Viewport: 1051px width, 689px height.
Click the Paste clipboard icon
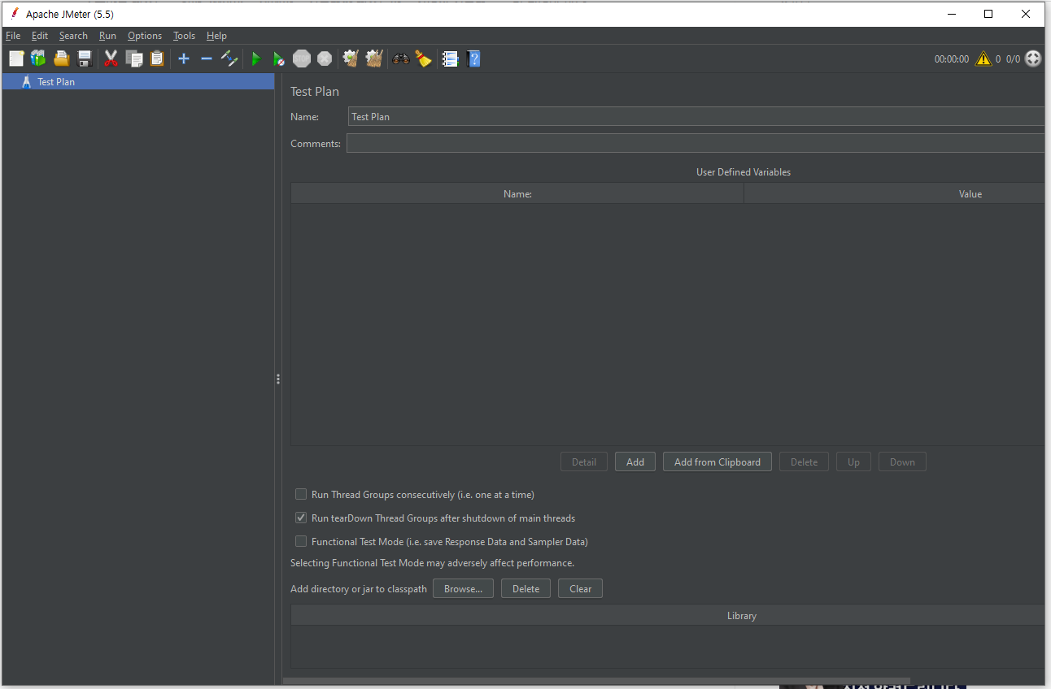[x=157, y=58]
